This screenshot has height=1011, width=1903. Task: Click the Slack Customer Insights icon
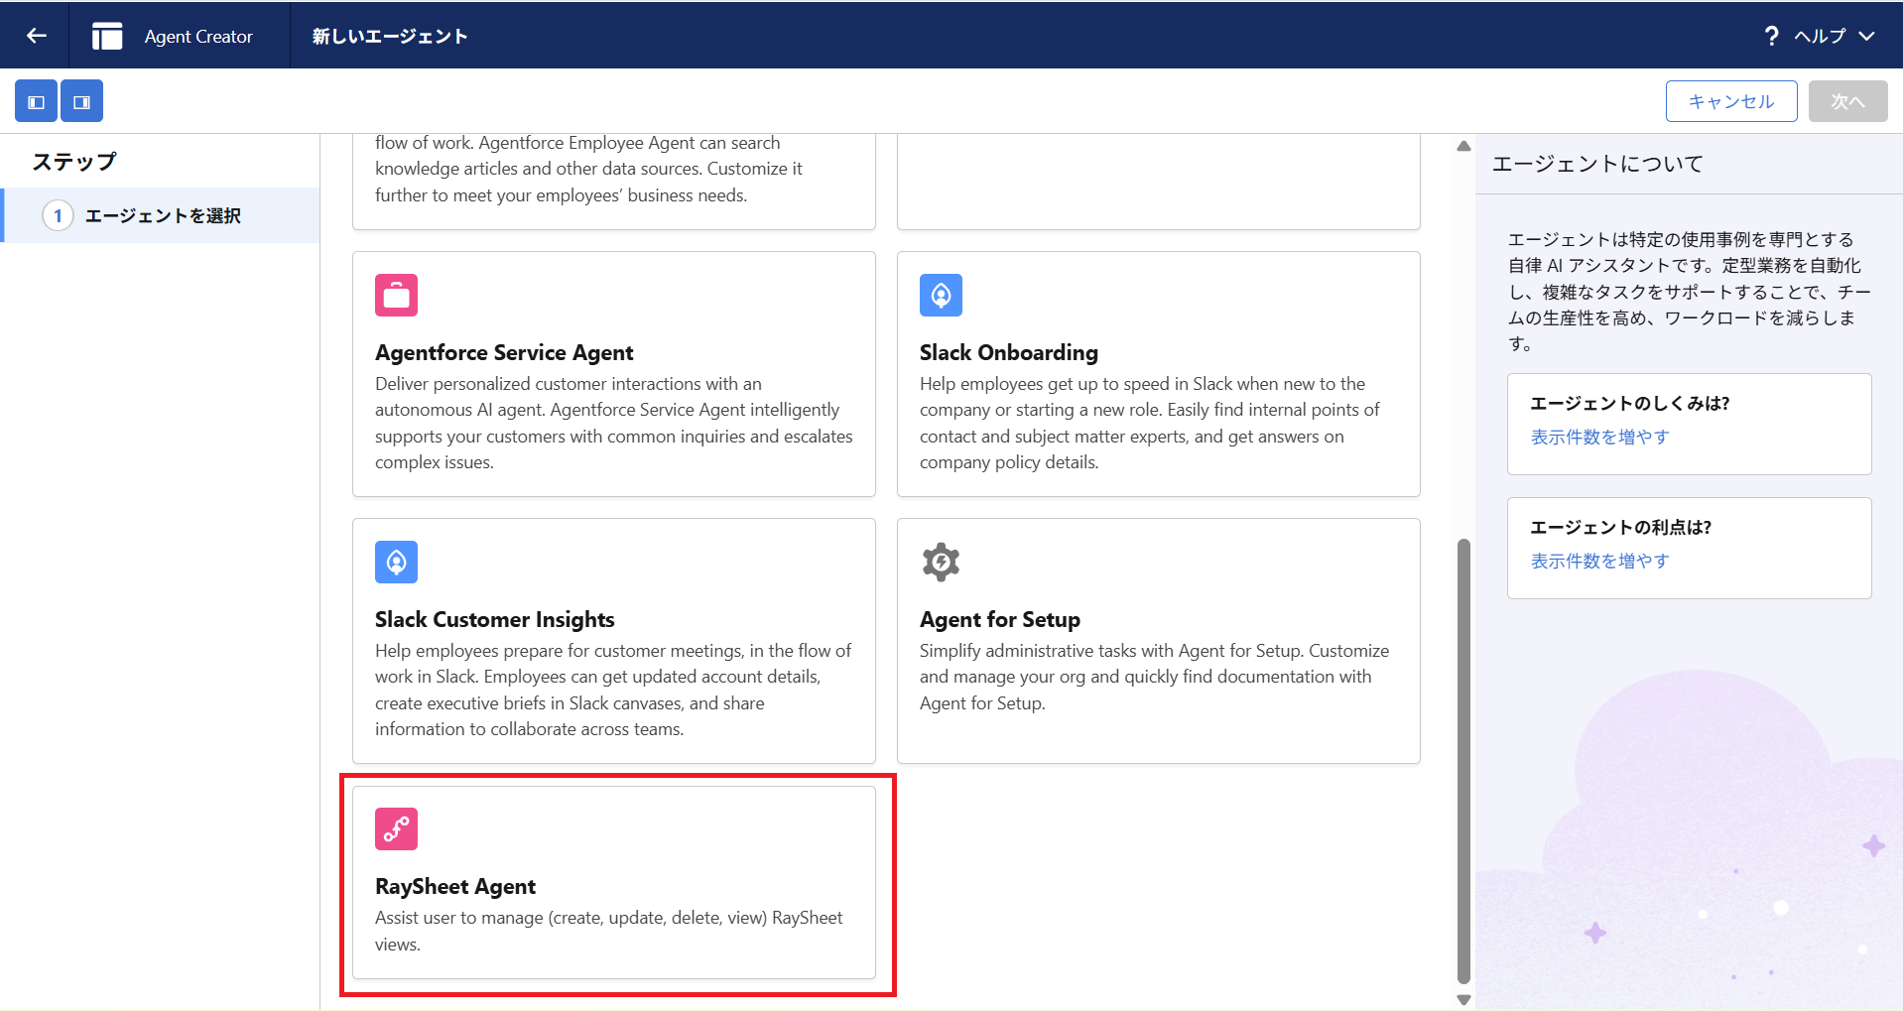point(396,562)
